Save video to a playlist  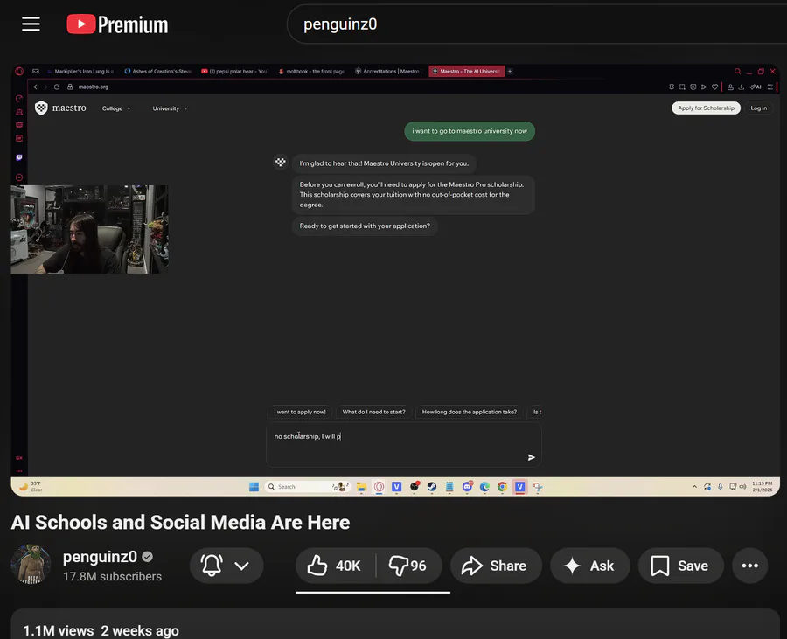click(680, 566)
